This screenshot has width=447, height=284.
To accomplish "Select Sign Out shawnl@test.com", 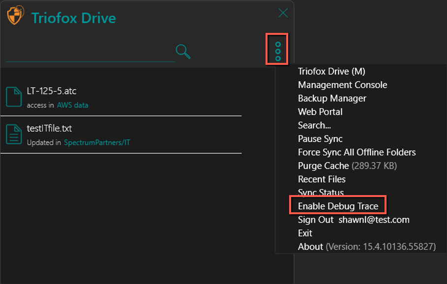I will pyautogui.click(x=354, y=220).
